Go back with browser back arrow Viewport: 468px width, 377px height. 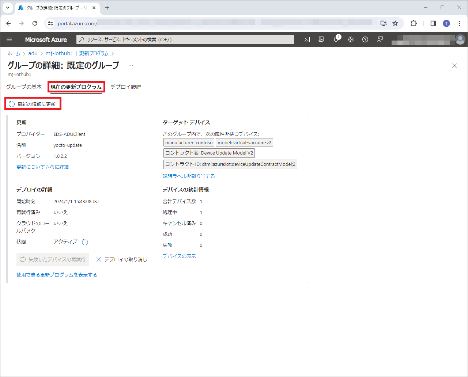point(9,23)
